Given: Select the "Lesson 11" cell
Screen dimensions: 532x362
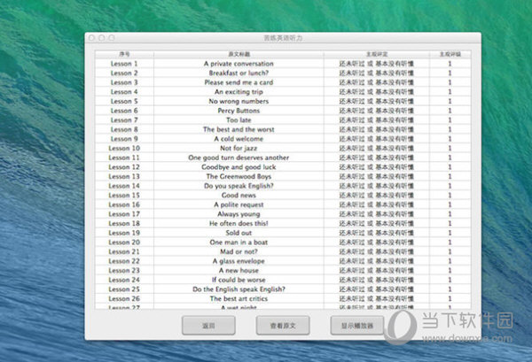Looking at the screenshot, I should point(124,158).
